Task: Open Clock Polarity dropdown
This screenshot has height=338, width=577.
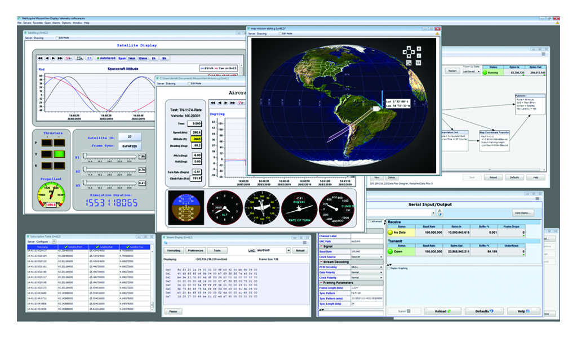Action: [367, 278]
